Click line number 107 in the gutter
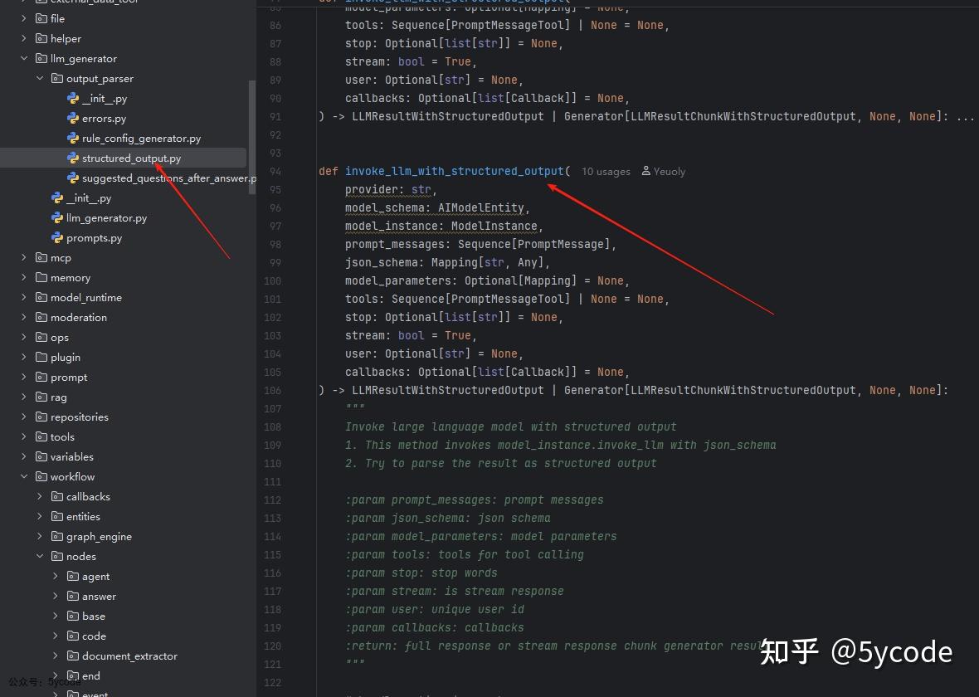The height and width of the screenshot is (697, 979). (272, 408)
